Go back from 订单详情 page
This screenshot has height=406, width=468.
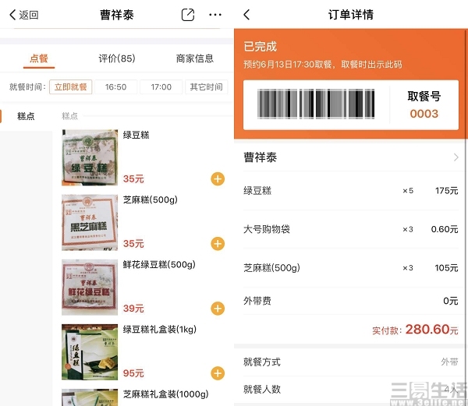pos(246,15)
